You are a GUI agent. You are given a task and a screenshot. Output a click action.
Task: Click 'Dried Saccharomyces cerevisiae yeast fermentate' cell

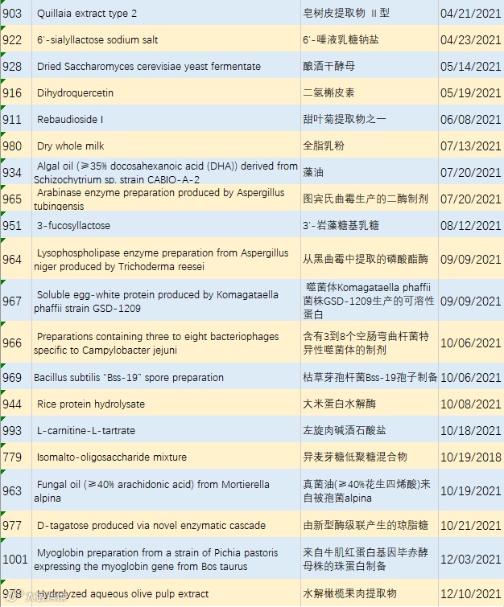[166, 66]
